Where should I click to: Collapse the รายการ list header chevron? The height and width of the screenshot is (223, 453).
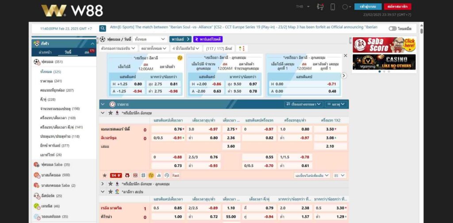tap(103, 104)
